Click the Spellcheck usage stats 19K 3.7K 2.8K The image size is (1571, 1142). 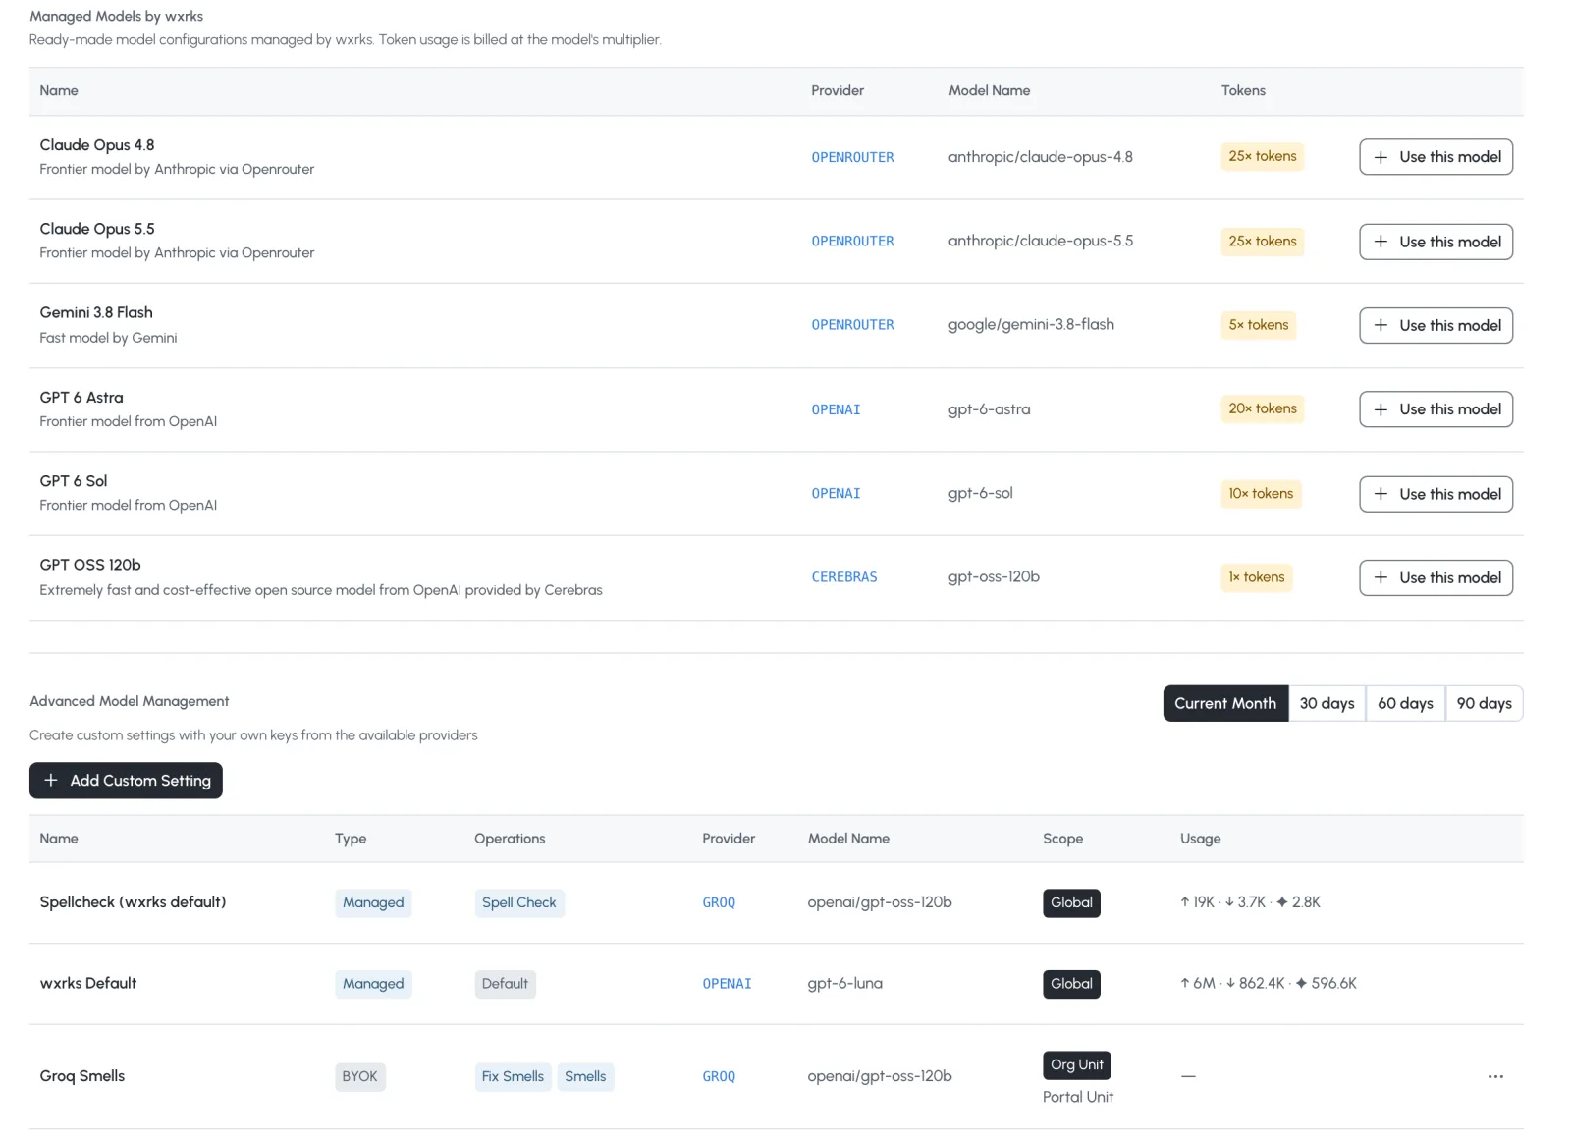[1250, 902]
